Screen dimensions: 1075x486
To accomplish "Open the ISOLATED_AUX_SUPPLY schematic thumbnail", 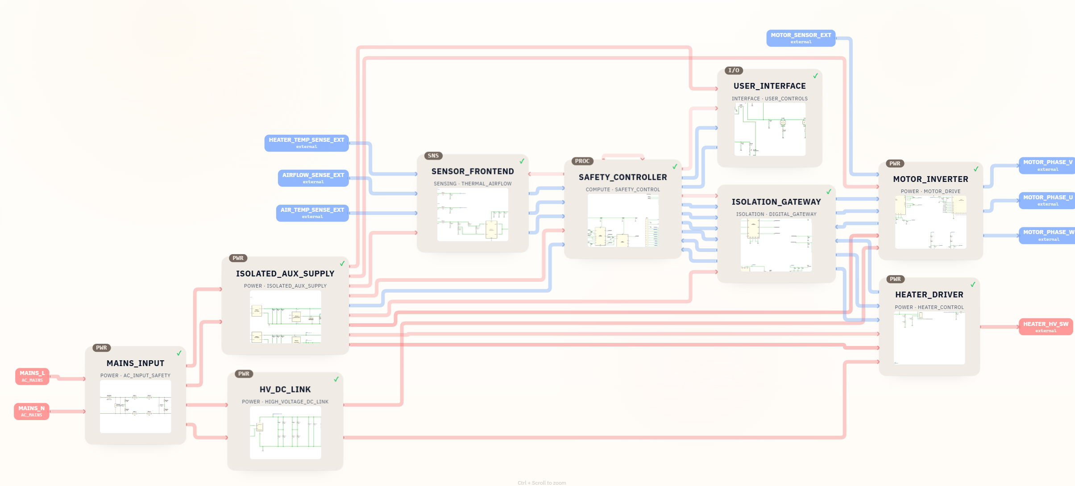I will [286, 317].
